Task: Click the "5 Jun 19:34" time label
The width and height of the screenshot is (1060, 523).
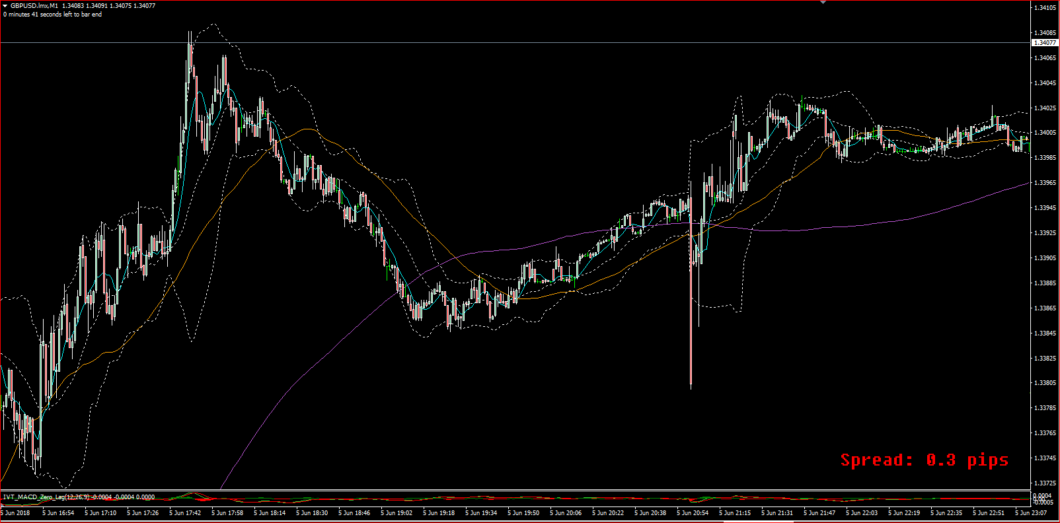Action: tap(481, 513)
